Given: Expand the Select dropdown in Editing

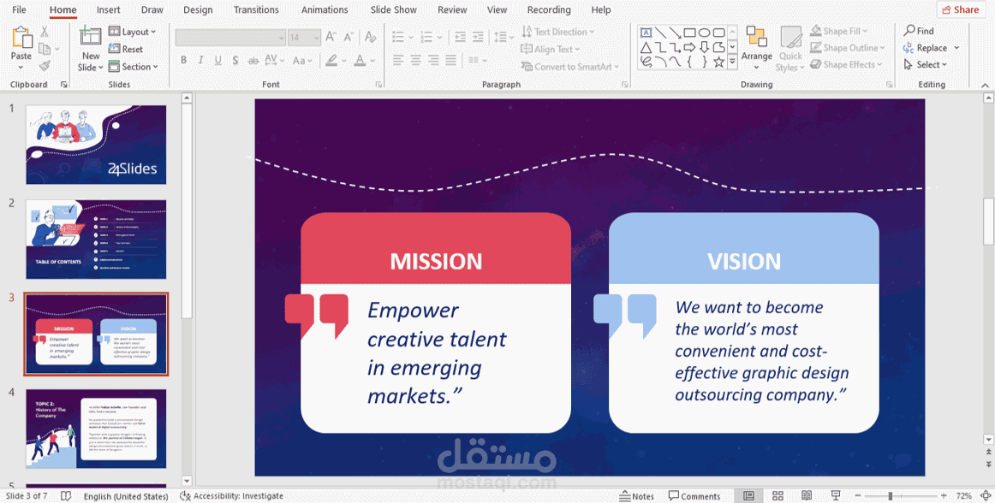Looking at the screenshot, I should pyautogui.click(x=925, y=65).
